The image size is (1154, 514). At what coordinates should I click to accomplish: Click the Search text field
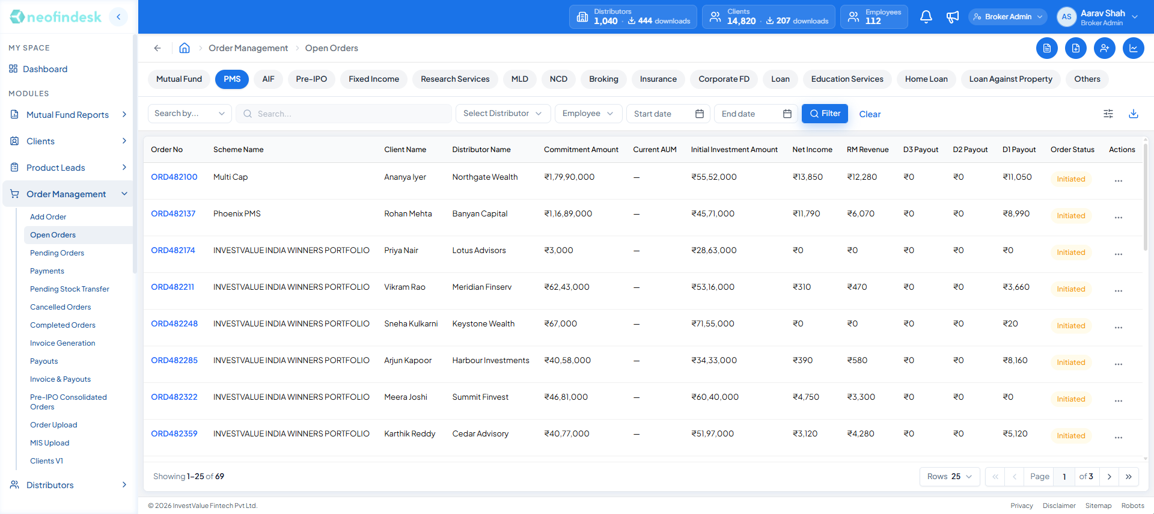coord(344,114)
